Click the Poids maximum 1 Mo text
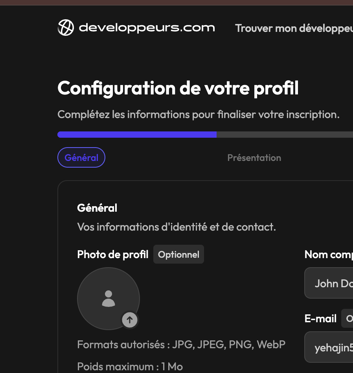Image resolution: width=353 pixels, height=373 pixels. (x=130, y=367)
